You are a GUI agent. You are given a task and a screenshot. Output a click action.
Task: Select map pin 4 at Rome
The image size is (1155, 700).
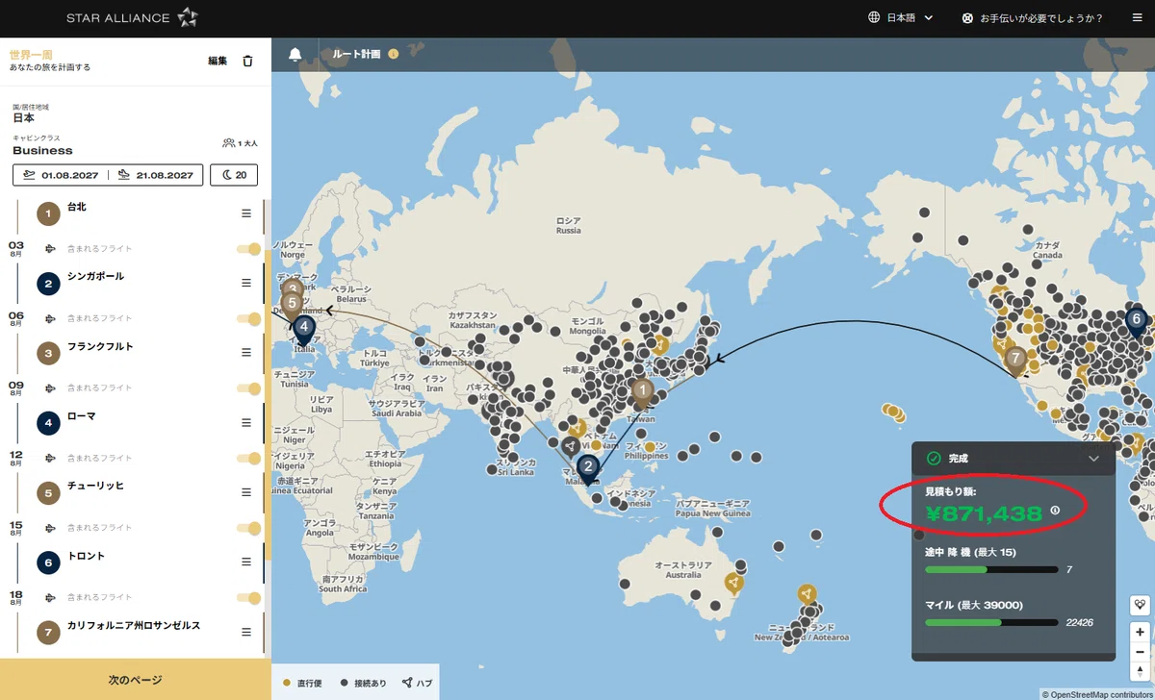(304, 329)
